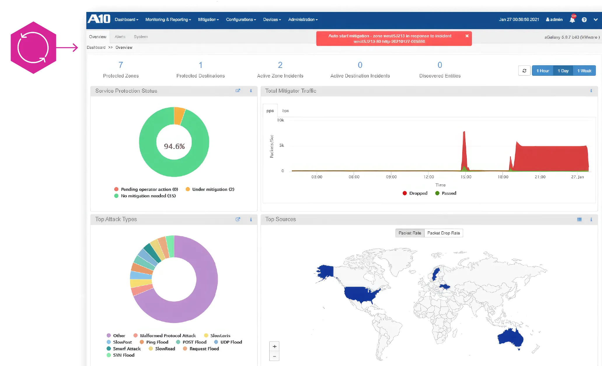
Task: Open Service Protection Status in new window
Action: tap(238, 91)
